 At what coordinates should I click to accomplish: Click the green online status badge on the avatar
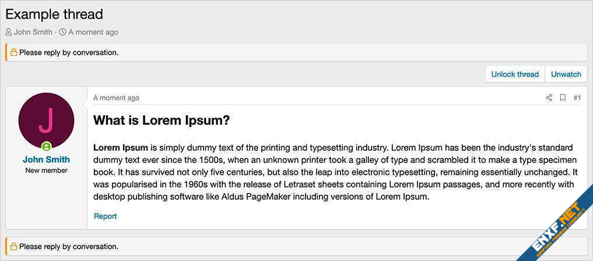pyautogui.click(x=46, y=146)
